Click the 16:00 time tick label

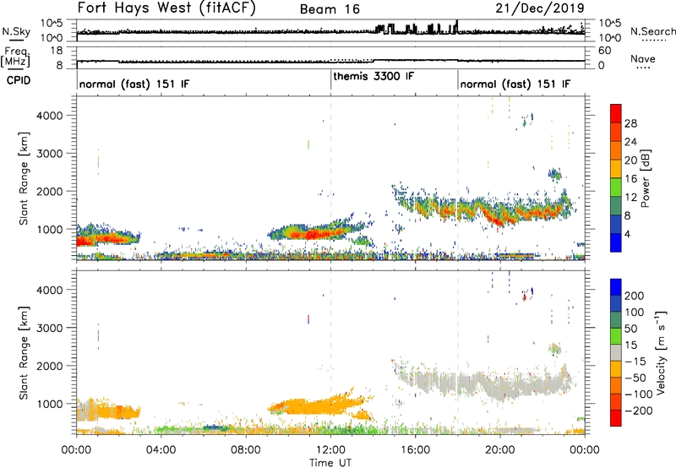pyautogui.click(x=415, y=450)
